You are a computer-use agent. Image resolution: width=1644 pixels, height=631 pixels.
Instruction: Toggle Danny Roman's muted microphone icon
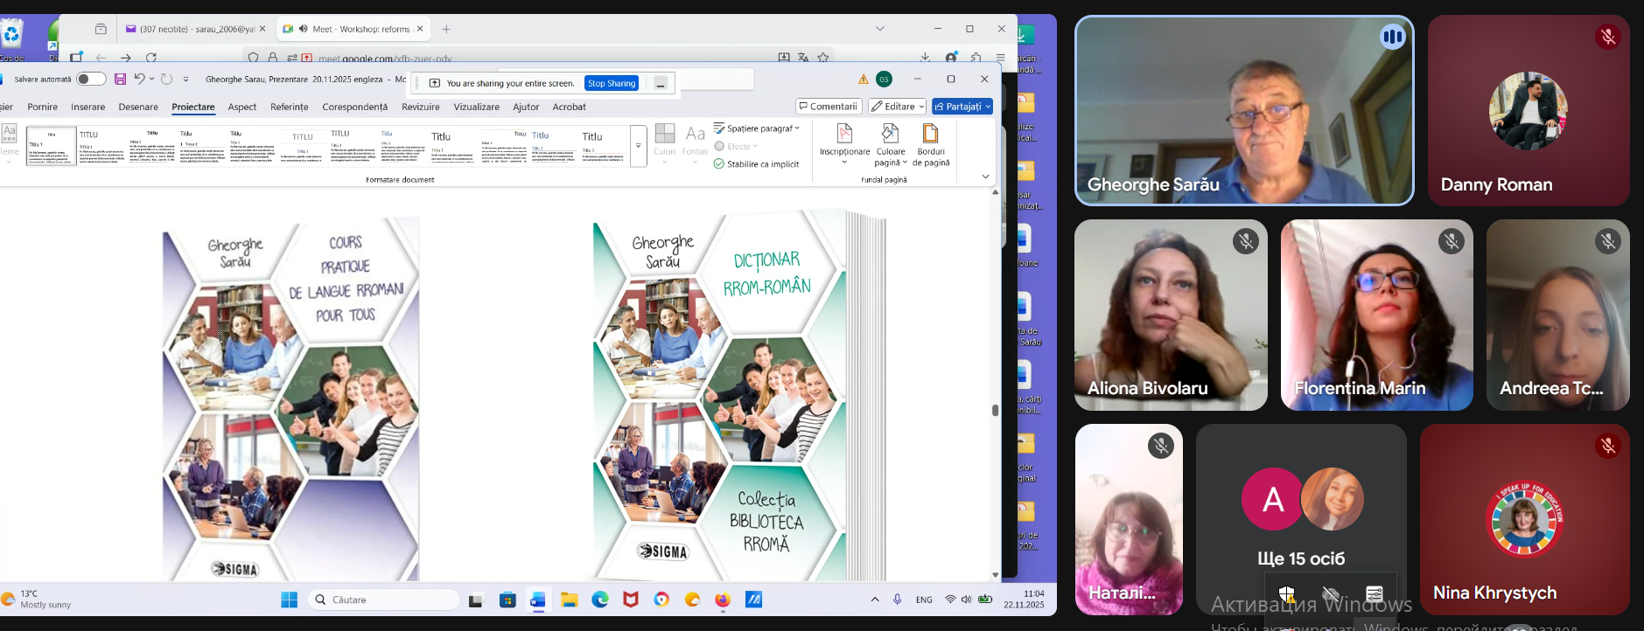point(1607,37)
